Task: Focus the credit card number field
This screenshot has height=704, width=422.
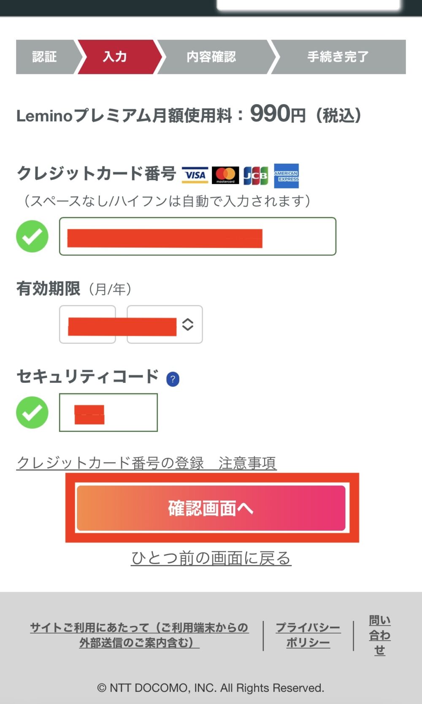Action: pyautogui.click(x=197, y=236)
